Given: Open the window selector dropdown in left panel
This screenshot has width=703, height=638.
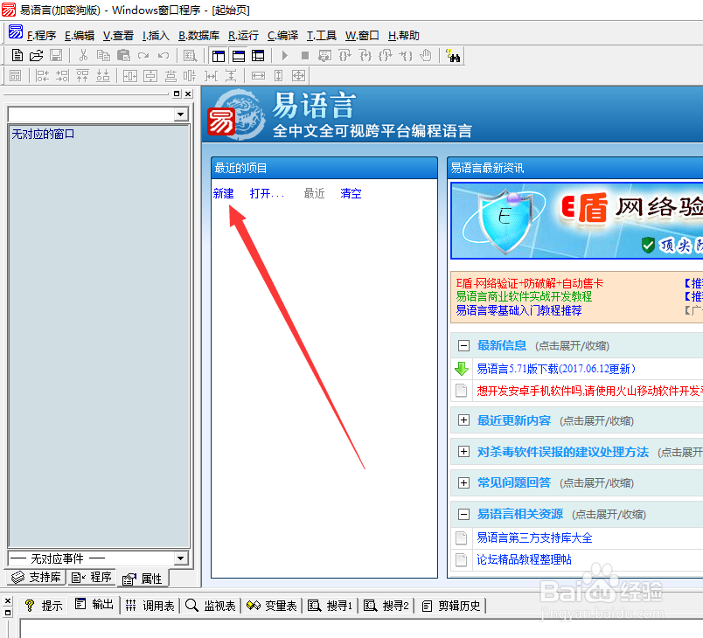Looking at the screenshot, I should click(180, 114).
